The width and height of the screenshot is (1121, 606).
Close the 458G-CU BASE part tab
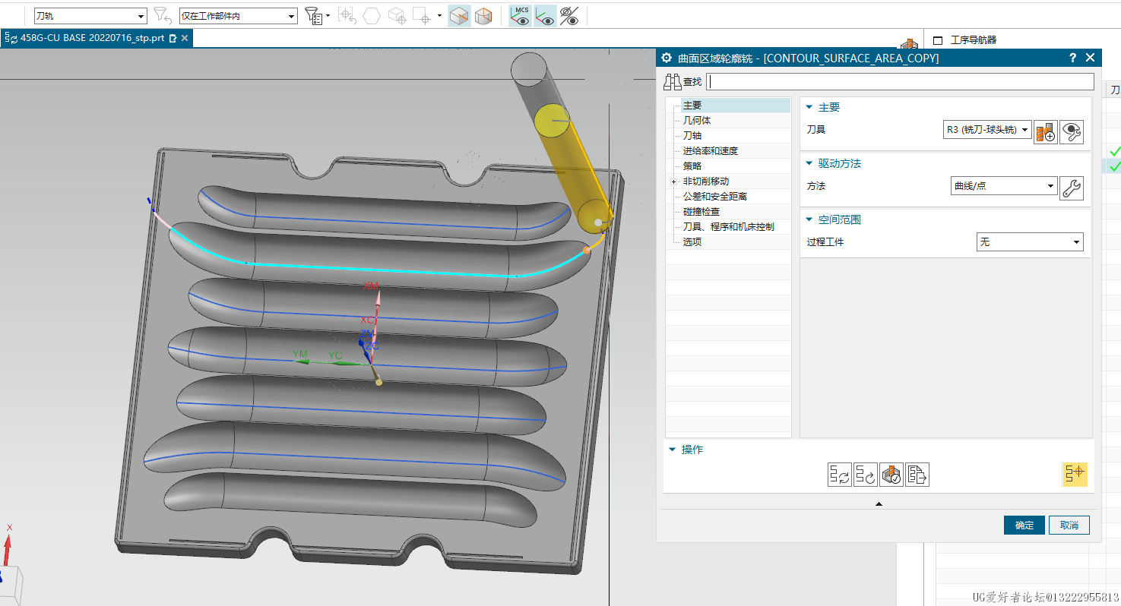(x=185, y=38)
